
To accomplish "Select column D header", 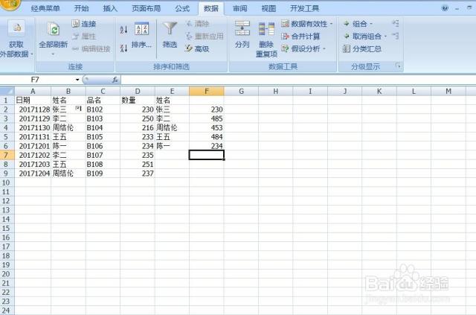I will coord(138,91).
